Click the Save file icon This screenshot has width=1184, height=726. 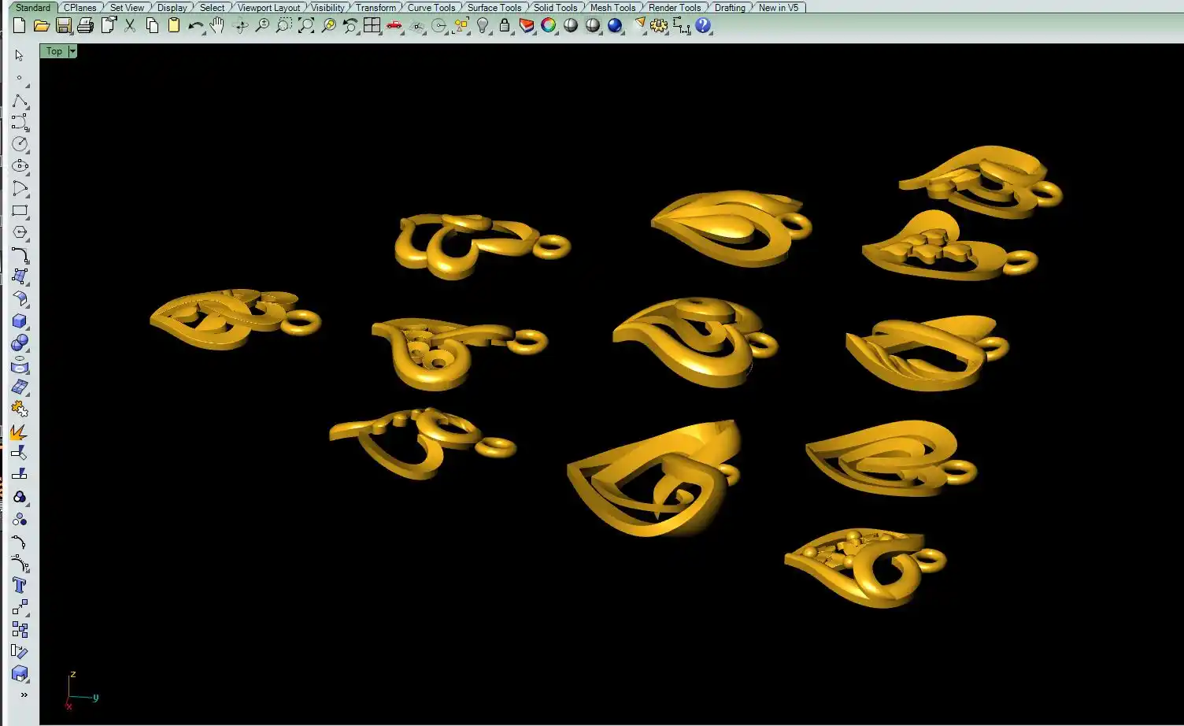[64, 26]
